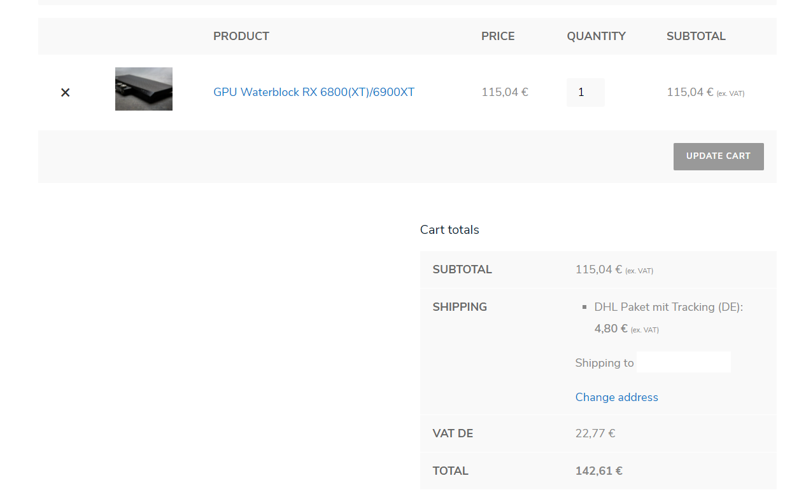Remove the GPU Waterblock item from cart

(x=65, y=93)
